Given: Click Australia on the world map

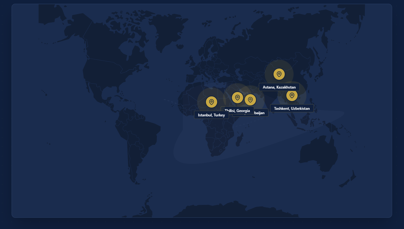Looking at the screenshot, I should [318, 153].
